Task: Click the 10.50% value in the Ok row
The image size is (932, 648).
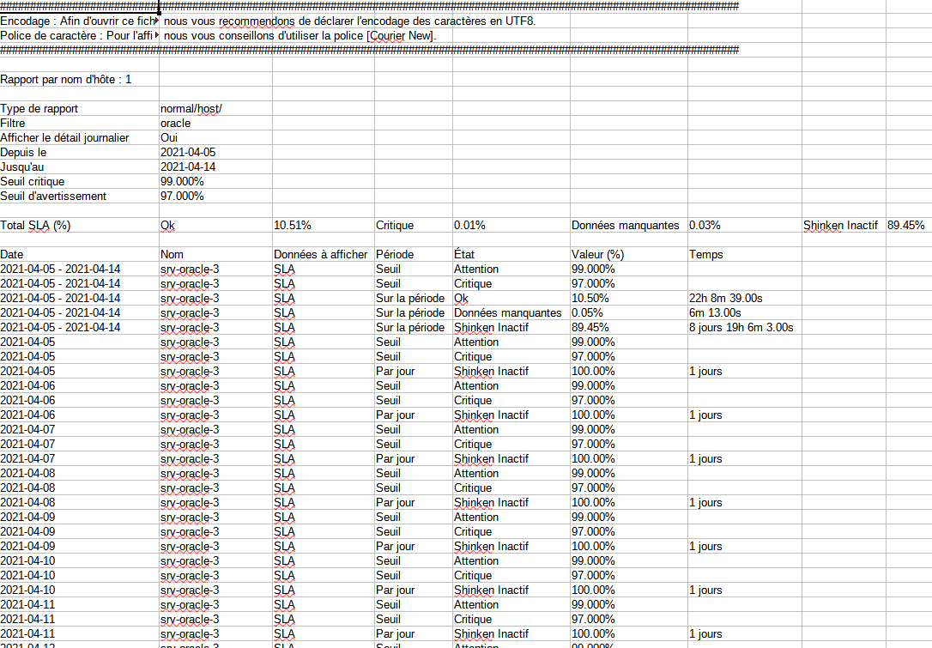Action: (590, 299)
